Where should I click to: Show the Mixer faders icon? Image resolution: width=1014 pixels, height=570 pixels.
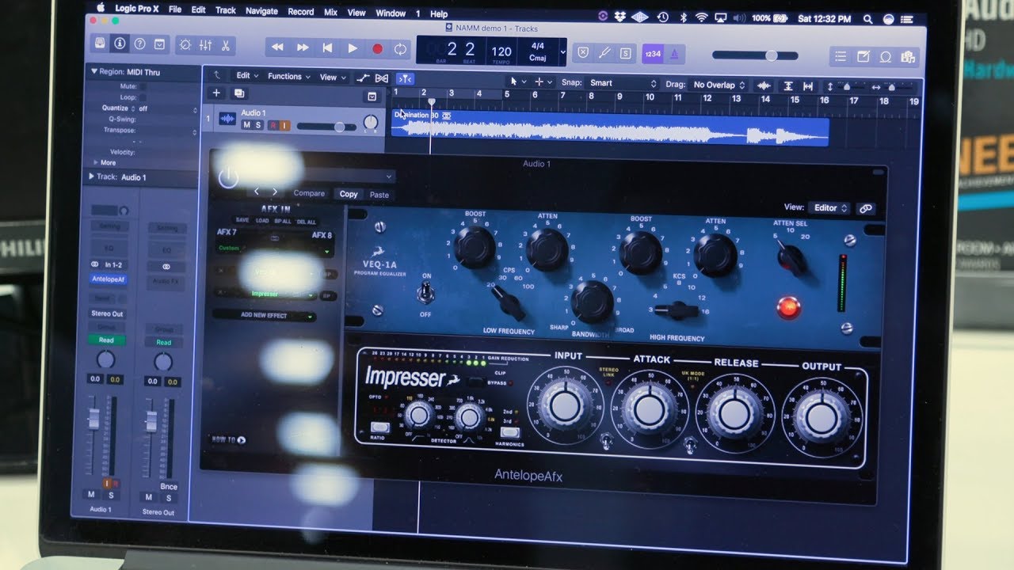point(205,45)
